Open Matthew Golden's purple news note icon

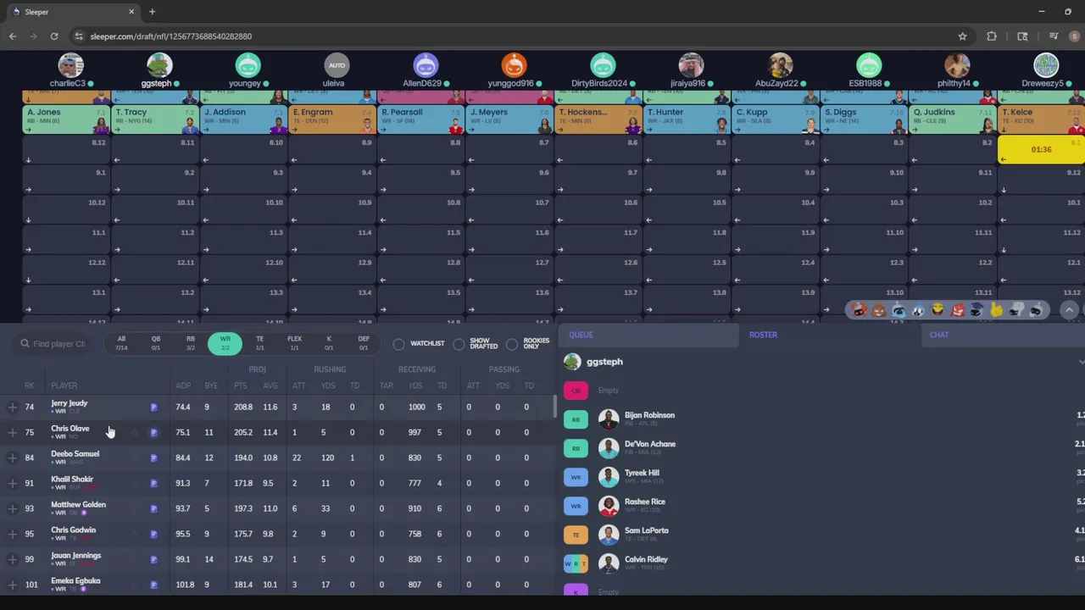coord(153,509)
